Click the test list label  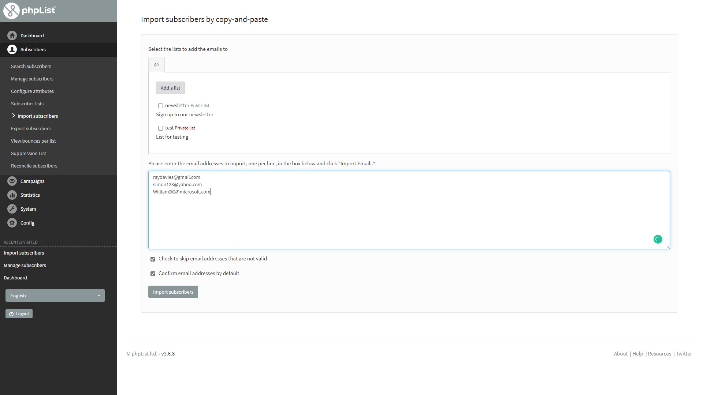point(169,128)
